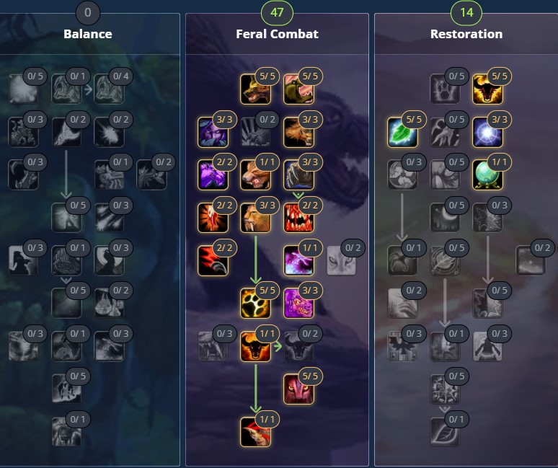This screenshot has height=468, width=558.
Task: Open the Restoration talent tree header
Action: [466, 34]
